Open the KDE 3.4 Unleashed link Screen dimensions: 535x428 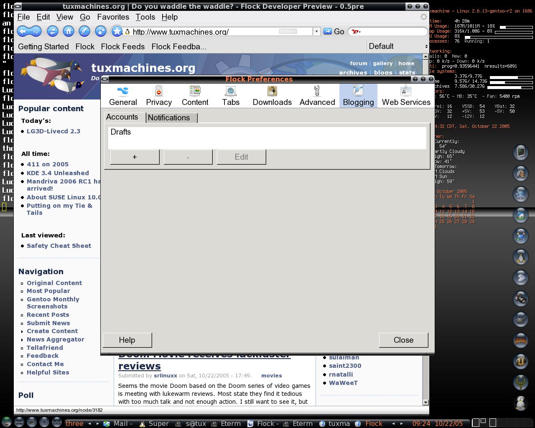(58, 173)
